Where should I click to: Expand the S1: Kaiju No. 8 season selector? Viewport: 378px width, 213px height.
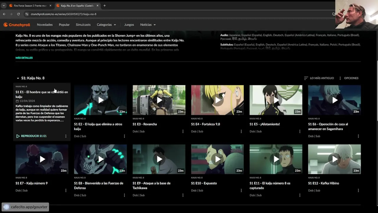click(x=31, y=78)
